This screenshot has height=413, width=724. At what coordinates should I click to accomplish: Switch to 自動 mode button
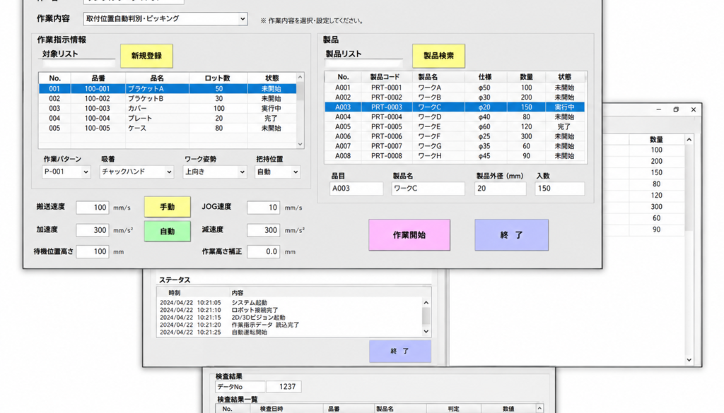[x=167, y=232]
